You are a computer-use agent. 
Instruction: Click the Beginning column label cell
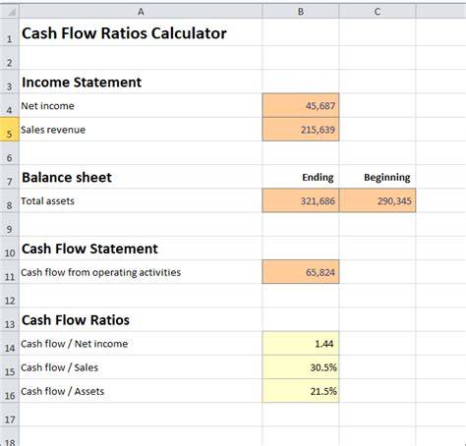click(x=378, y=177)
